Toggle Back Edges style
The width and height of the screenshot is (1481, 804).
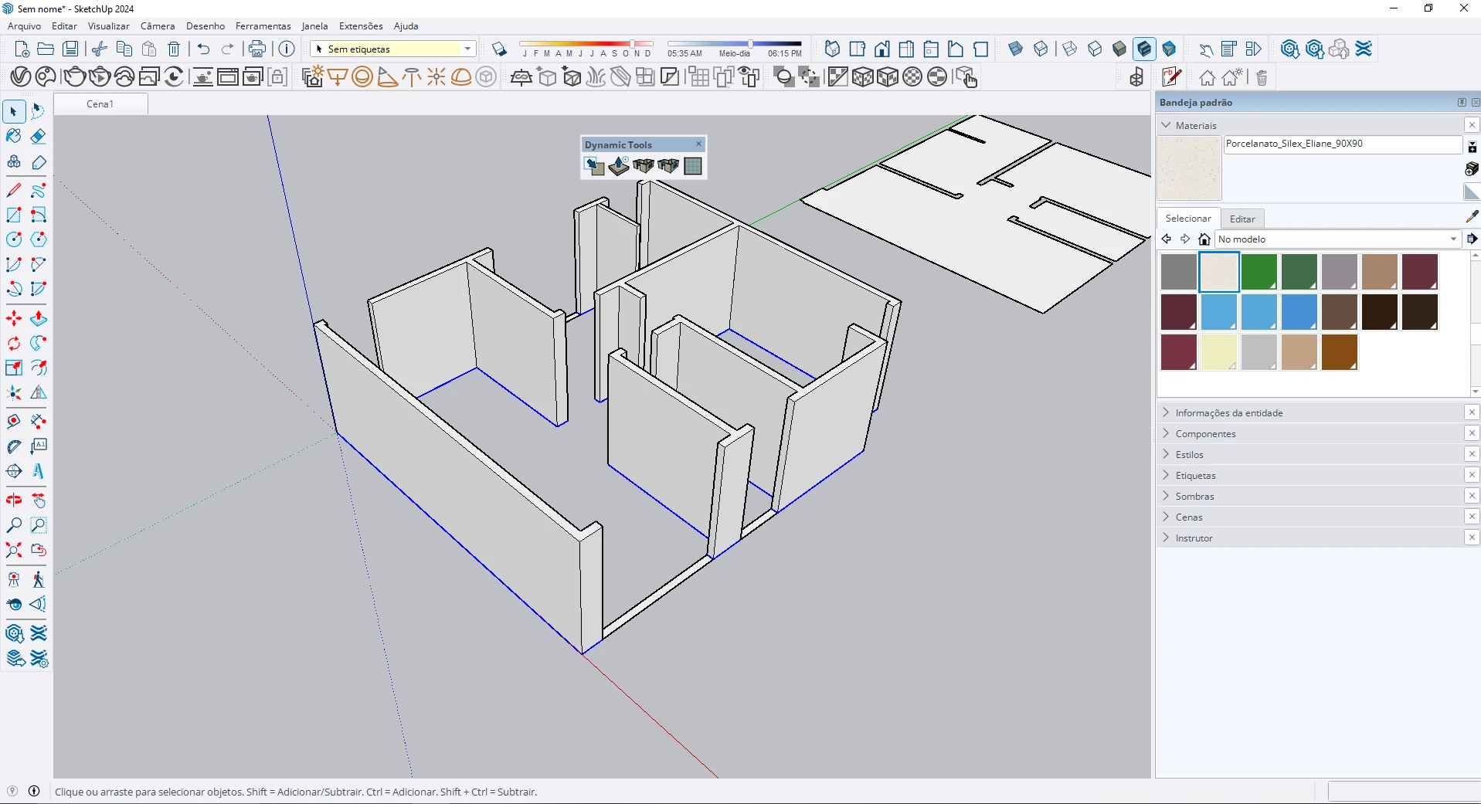[1041, 49]
